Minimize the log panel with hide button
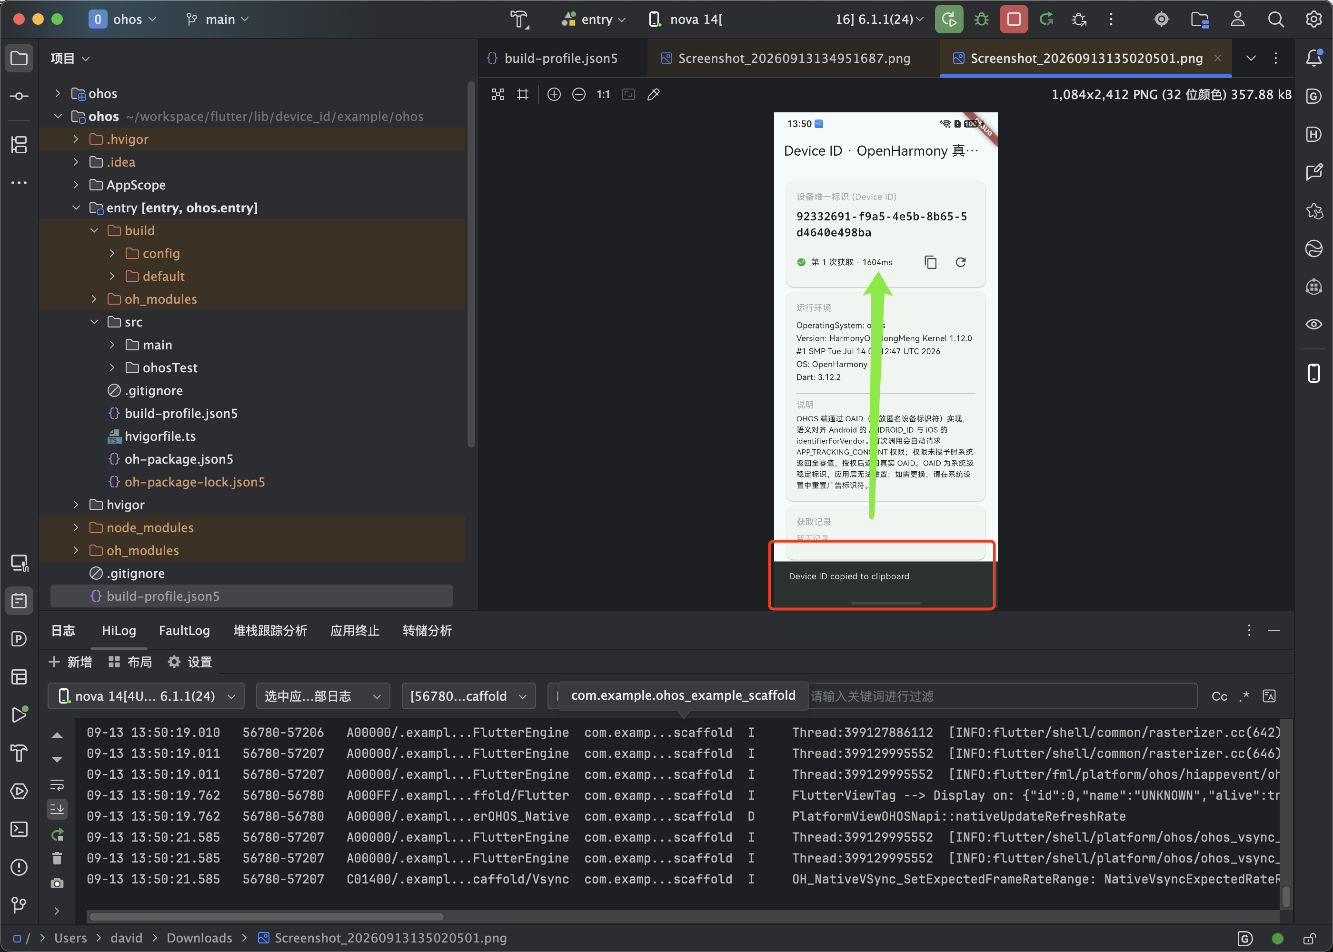Viewport: 1333px width, 952px height. tap(1273, 630)
